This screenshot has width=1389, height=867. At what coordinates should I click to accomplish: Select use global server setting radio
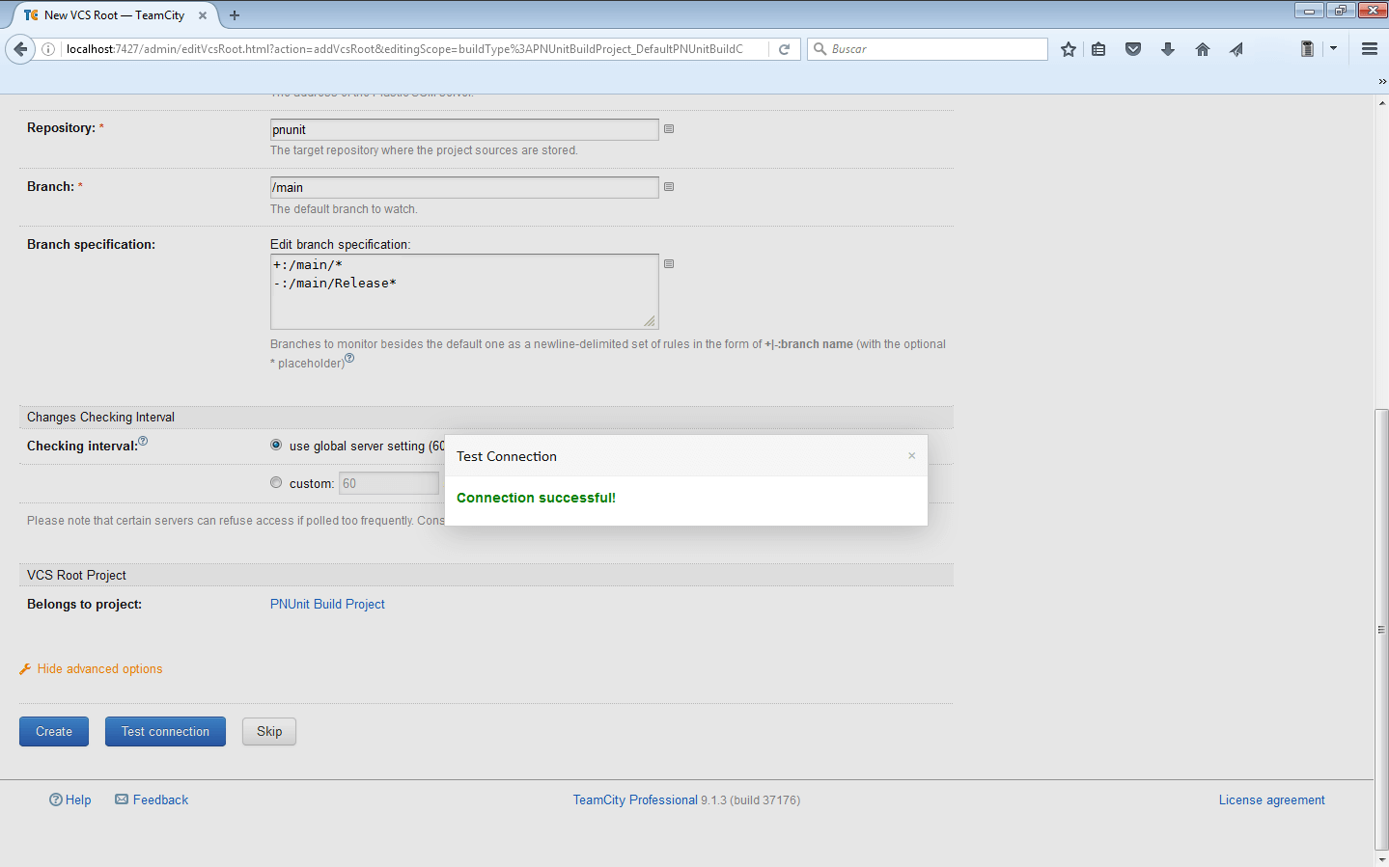(276, 446)
